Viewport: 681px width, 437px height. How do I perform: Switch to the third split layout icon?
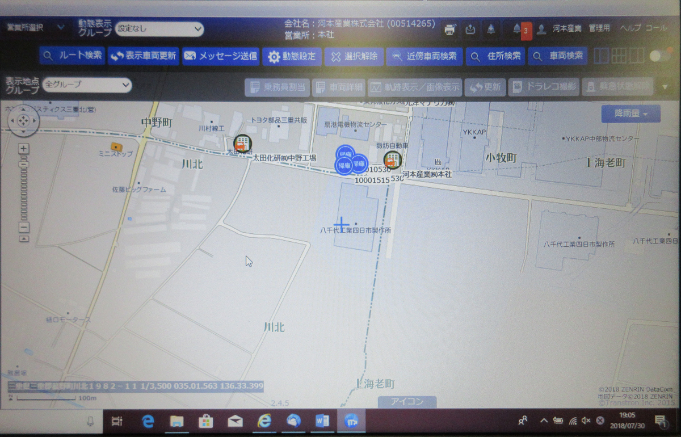(636, 56)
